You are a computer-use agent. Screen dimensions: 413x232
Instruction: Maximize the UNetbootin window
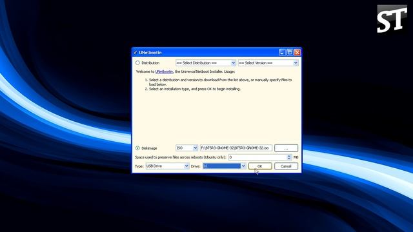point(290,52)
